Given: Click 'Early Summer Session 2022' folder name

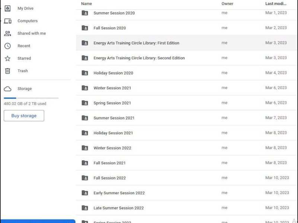Looking at the screenshot, I should tap(119, 193).
